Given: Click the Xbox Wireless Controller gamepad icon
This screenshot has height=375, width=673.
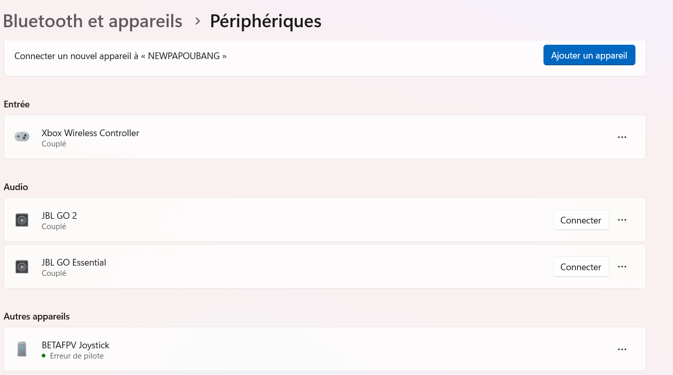Looking at the screenshot, I should [x=22, y=137].
